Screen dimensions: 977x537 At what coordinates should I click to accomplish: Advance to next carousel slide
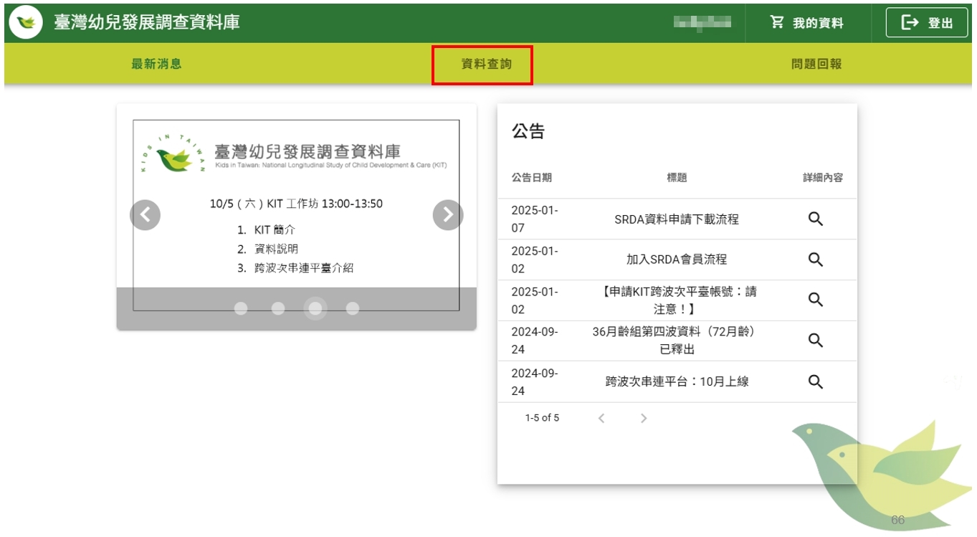pos(448,214)
